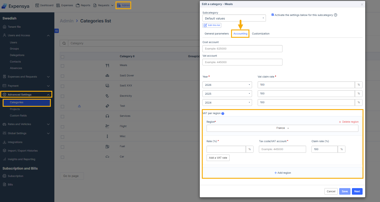
Task: Click the help icon beside VAT per region
Action: coord(223,114)
